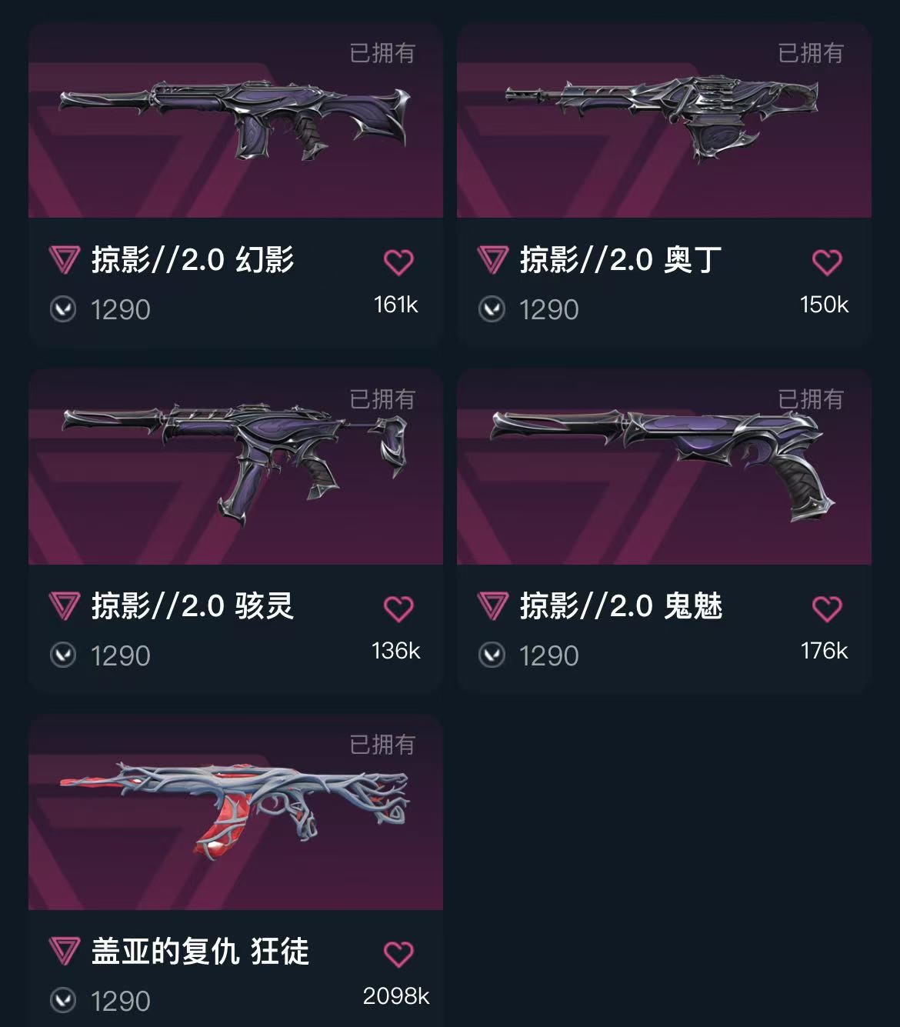Screen dimensions: 900x1027
Task: Click the VP coin icon under 奥丁
Action: coord(492,309)
